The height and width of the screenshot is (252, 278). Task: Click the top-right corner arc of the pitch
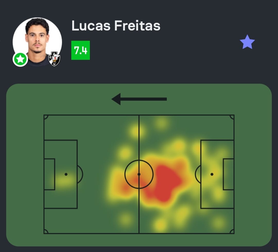point(232,117)
